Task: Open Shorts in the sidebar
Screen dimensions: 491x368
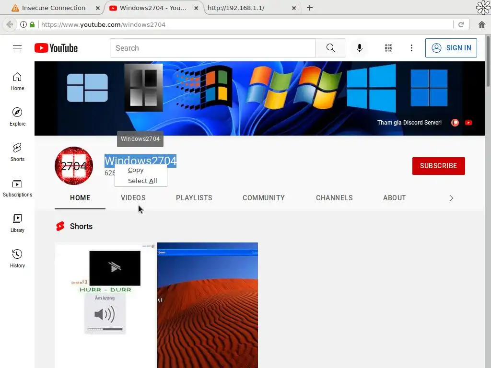Action: (17, 152)
